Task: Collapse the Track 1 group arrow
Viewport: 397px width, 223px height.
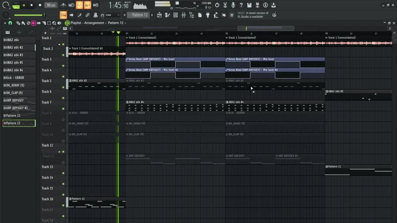Action: [59, 44]
